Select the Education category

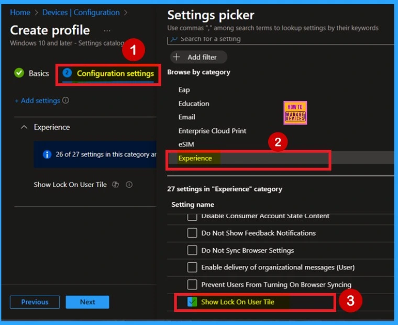194,104
